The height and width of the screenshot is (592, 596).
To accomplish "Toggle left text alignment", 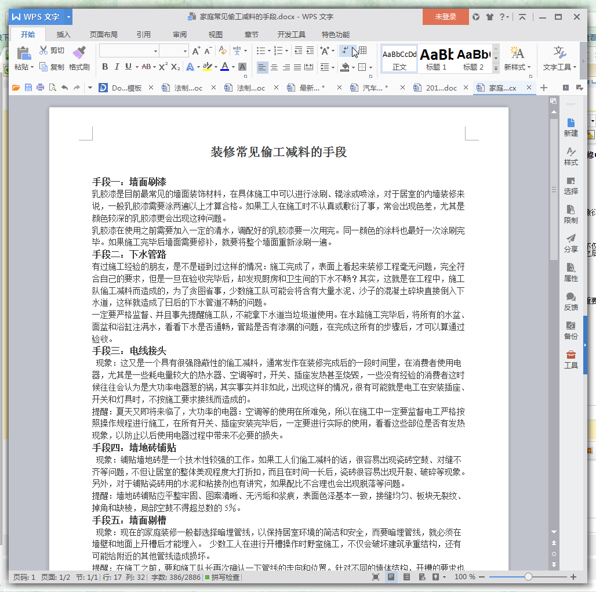I will click(262, 67).
